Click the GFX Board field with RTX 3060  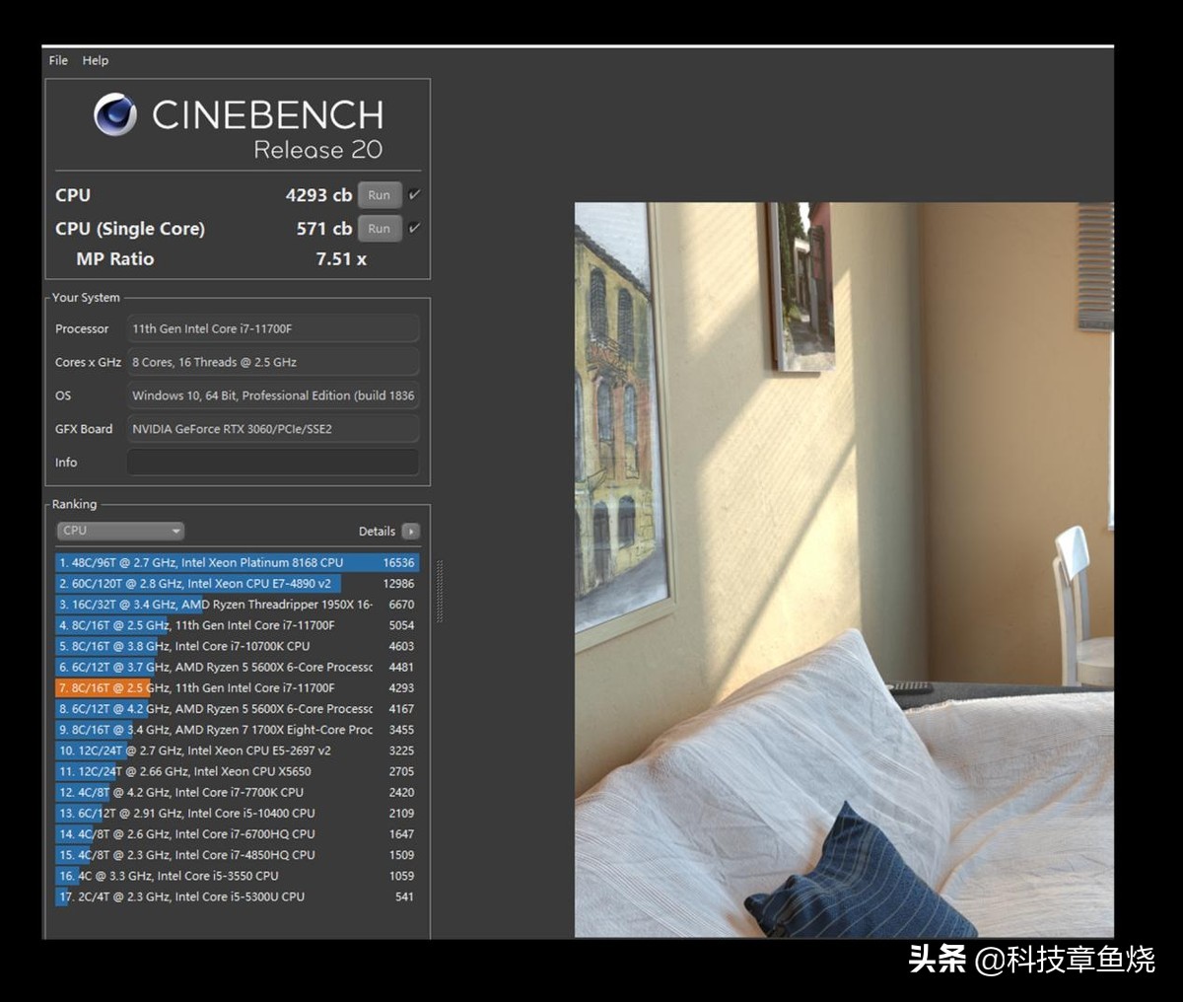(273, 429)
